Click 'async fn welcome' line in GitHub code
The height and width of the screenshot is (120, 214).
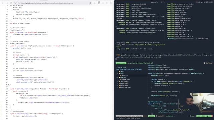41,46
